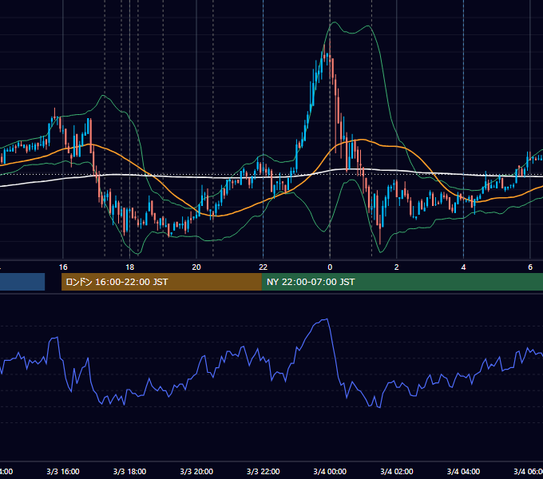
Task: Click the oscillator peak near 3/4 00:00
Action: (x=327, y=319)
